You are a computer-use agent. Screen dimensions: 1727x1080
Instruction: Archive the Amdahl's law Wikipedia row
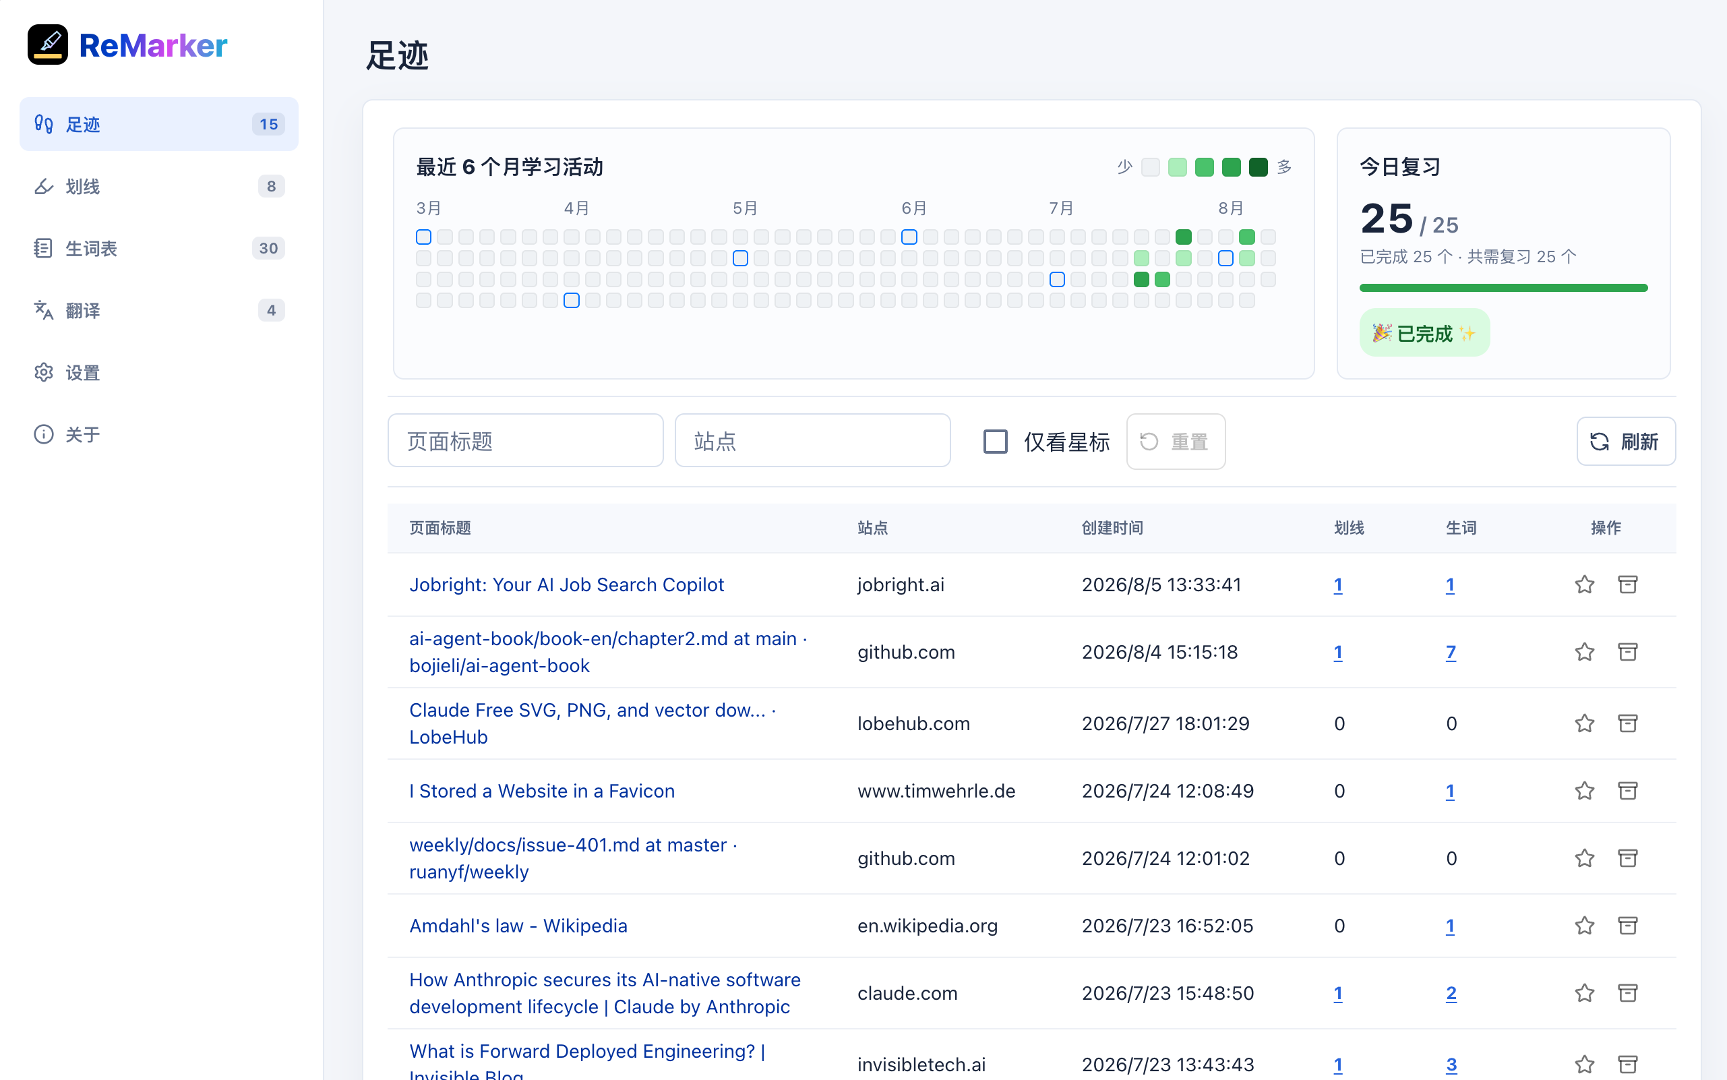[1627, 926]
